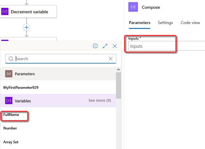Clear the search box with the X icon
This screenshot has width=205, height=149.
(111, 59)
